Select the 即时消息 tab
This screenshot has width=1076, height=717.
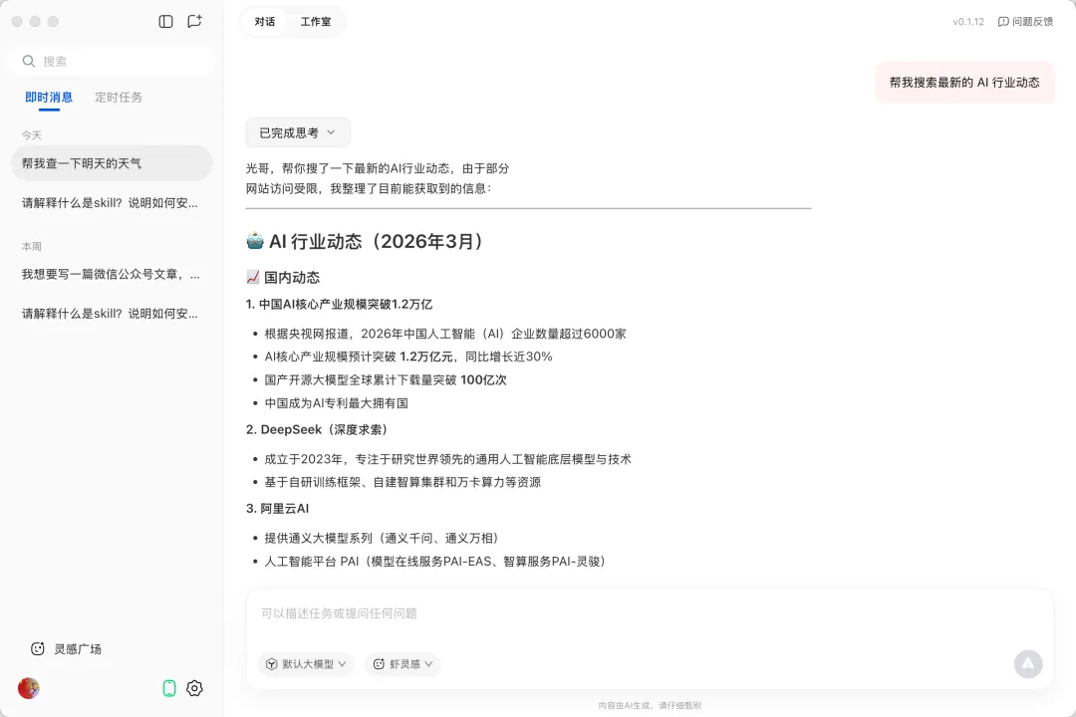(49, 98)
